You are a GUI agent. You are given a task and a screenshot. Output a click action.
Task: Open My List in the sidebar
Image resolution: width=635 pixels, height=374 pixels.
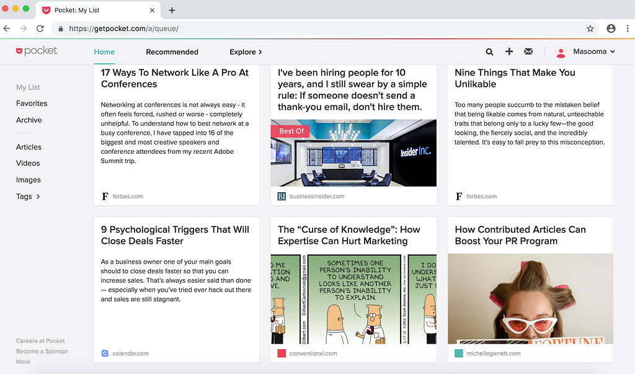(x=28, y=87)
